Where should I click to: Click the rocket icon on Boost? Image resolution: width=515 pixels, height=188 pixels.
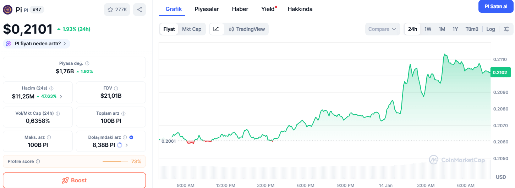tap(65, 180)
